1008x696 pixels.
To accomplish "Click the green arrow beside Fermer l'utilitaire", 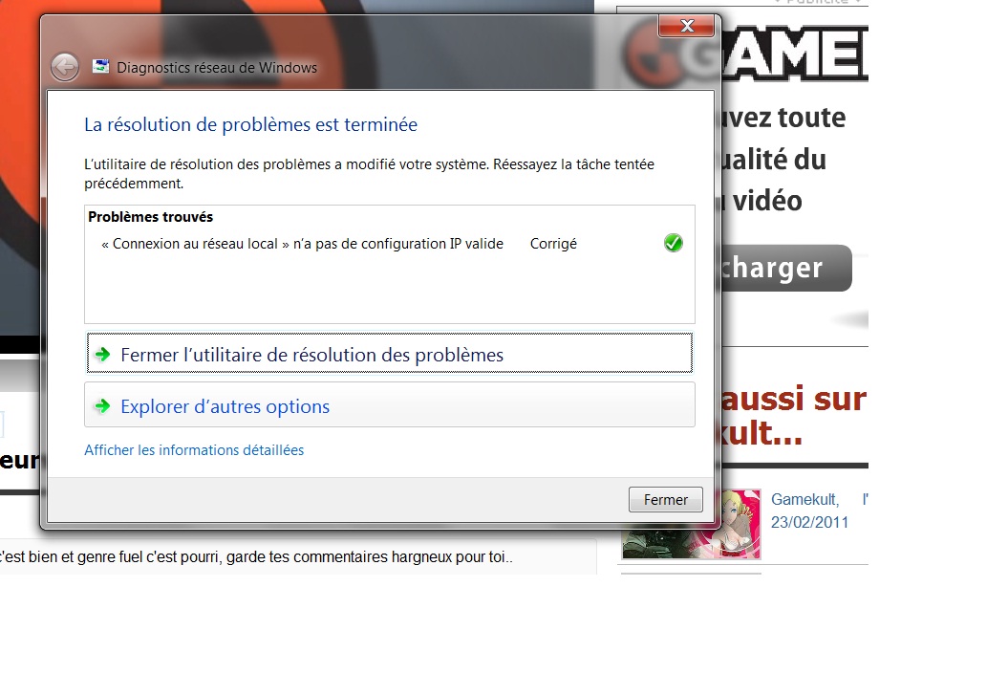I will [x=101, y=355].
